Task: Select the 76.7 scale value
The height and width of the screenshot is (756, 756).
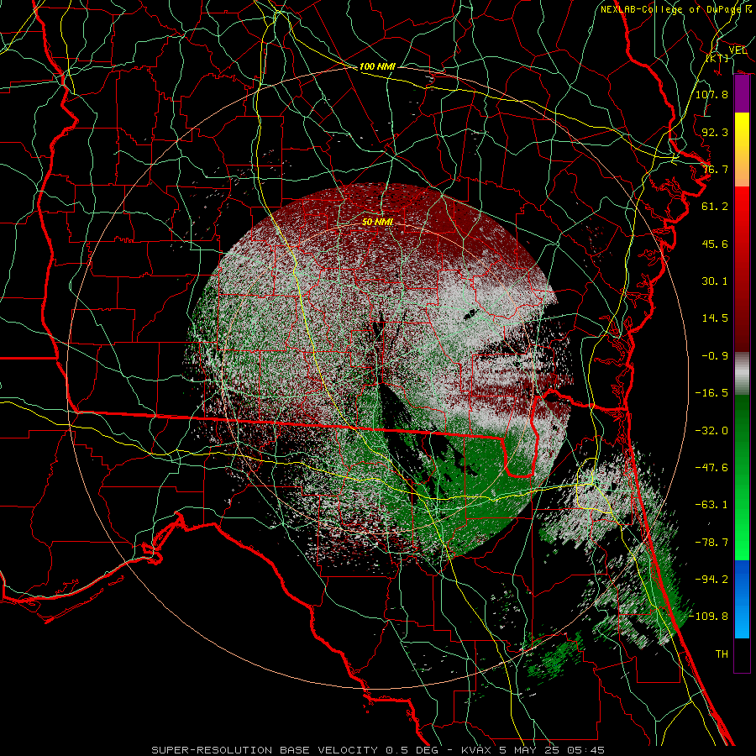Action: (x=715, y=169)
